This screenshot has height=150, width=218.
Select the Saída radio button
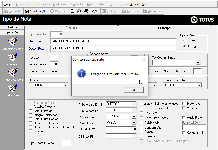click(x=185, y=47)
